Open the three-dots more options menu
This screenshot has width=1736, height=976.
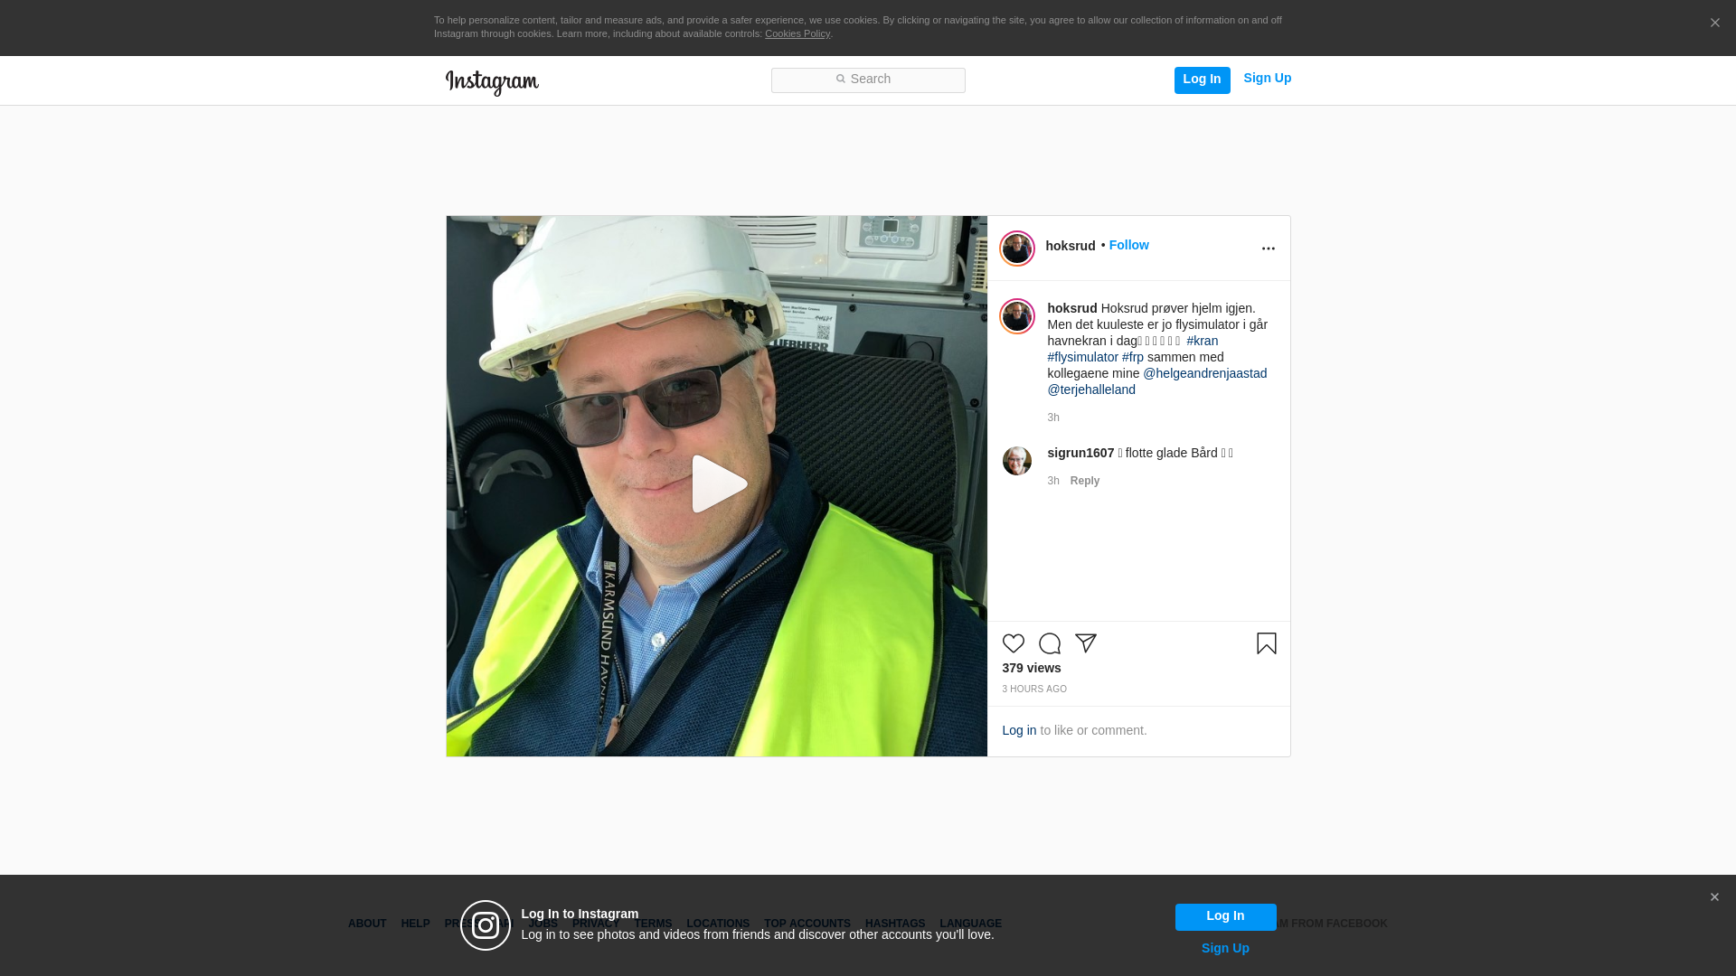pos(1268,249)
